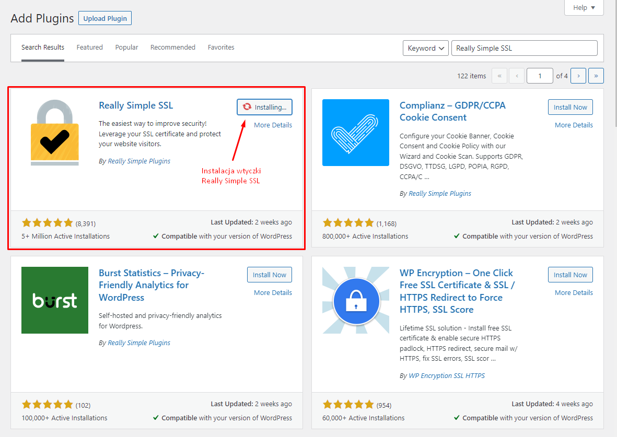
Task: Open More Details for Really Simple SSL
Action: click(273, 125)
